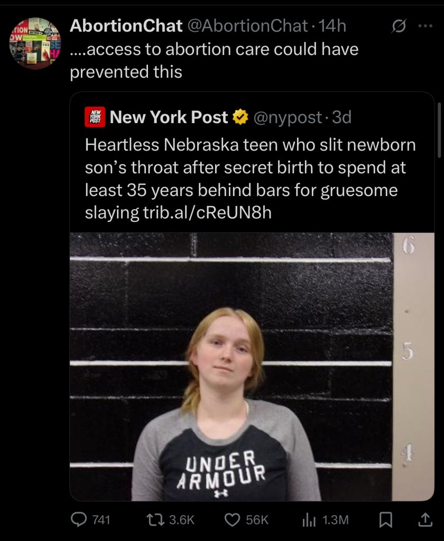Click the AbortionChat display name

coord(126,26)
